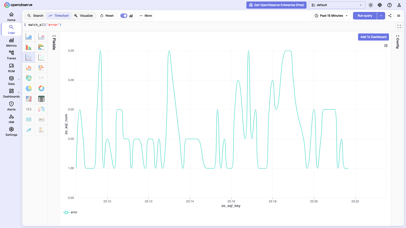Viewport: 406px width, 228px height.
Task: Select the pie chart type icon
Action: coord(29,88)
